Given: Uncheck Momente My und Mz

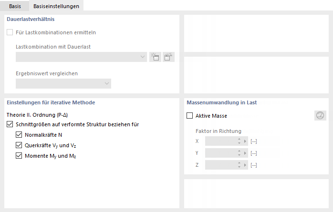Looking at the screenshot, I should [19, 156].
